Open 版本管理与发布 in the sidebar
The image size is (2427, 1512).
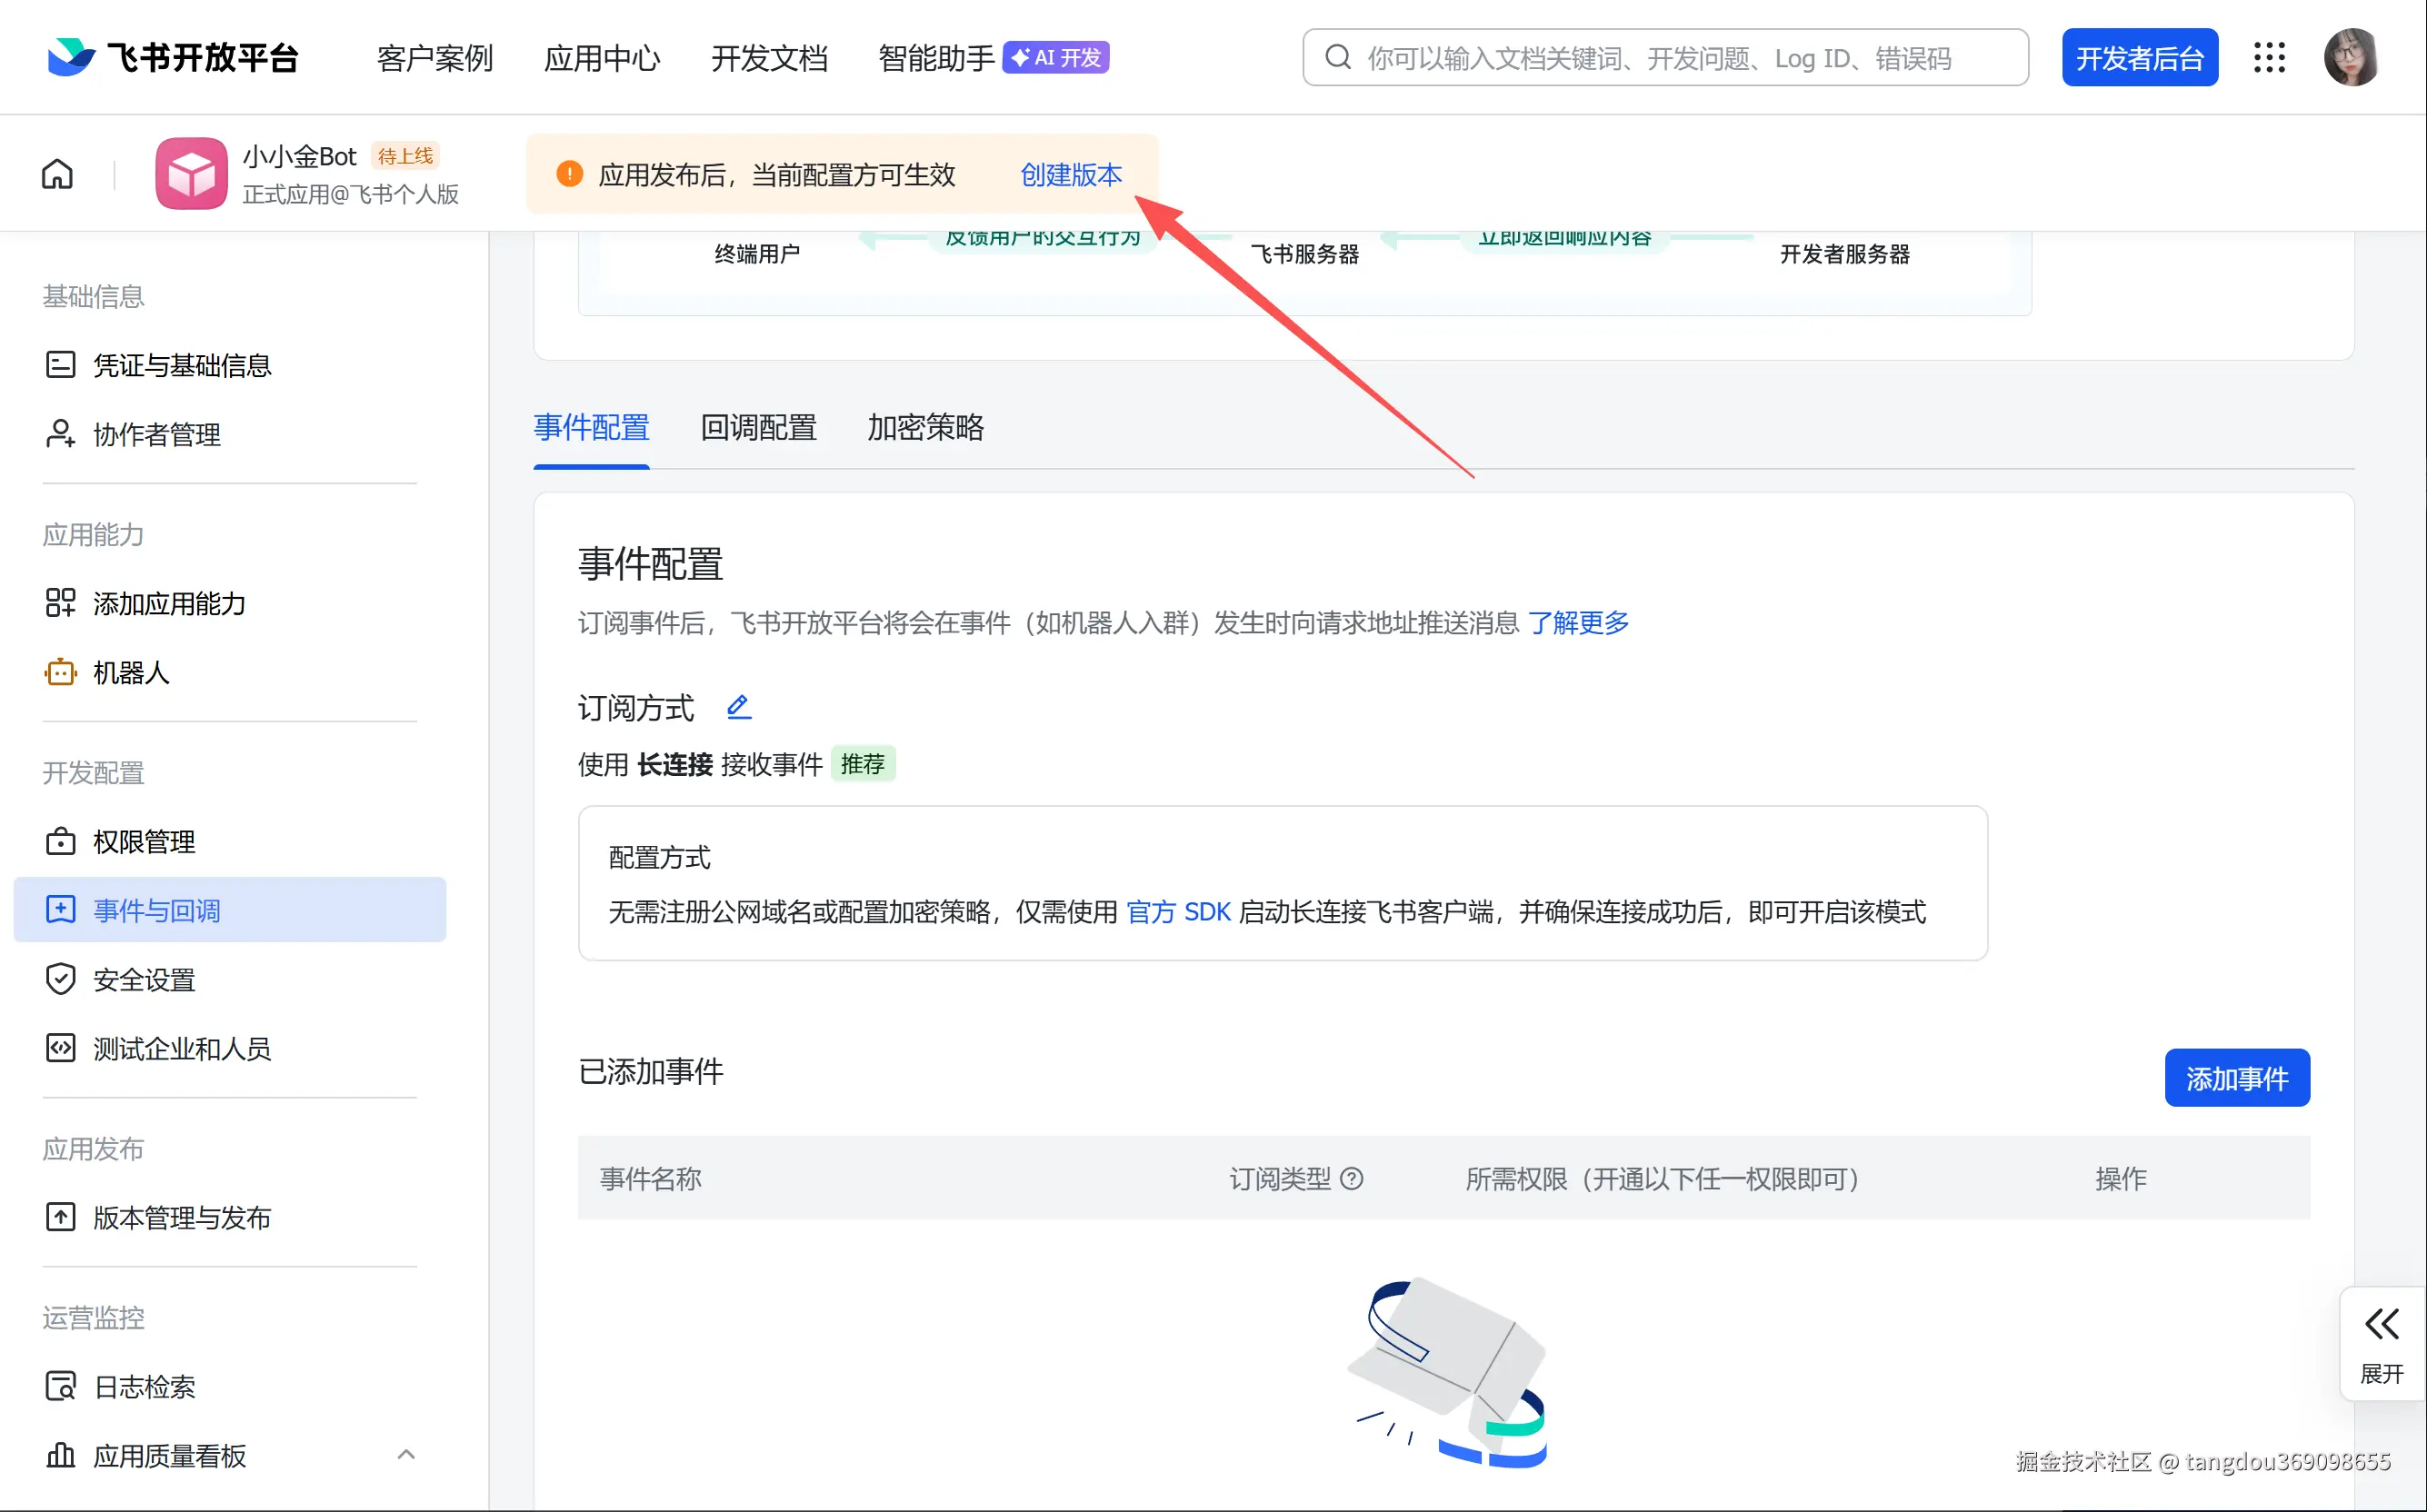coord(181,1218)
